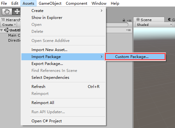
Task: Open the lower panel context menu icon
Action: point(128,30)
